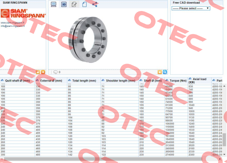Sort by Axial load (KN) column arrow
This screenshot has height=163, width=227.
190,79
